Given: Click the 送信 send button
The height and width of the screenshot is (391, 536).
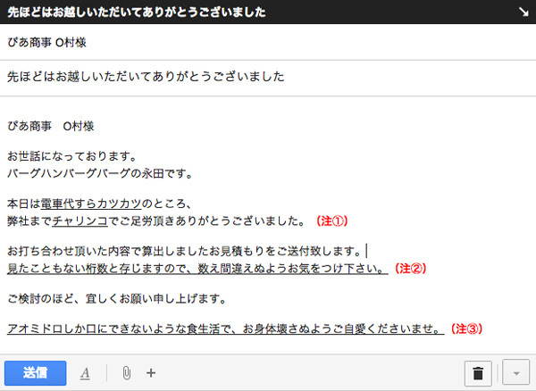Looking at the screenshot, I should coord(37,372).
